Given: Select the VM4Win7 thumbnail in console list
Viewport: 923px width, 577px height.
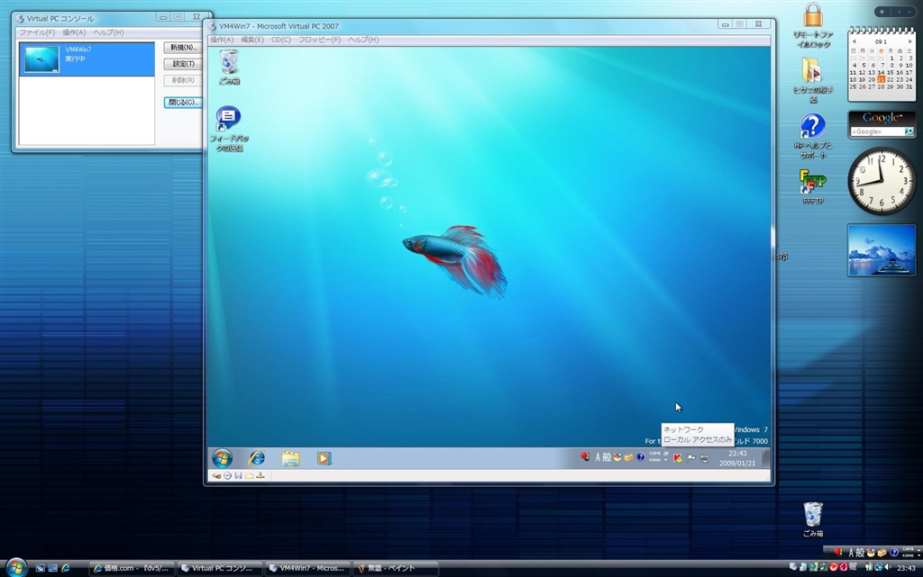Looking at the screenshot, I should [x=41, y=59].
